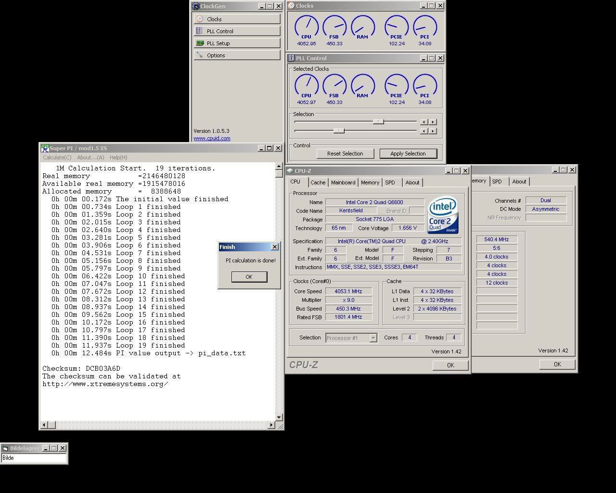Click lower slider's right arrow stepper
The height and width of the screenshot is (493, 616).
(x=433, y=130)
